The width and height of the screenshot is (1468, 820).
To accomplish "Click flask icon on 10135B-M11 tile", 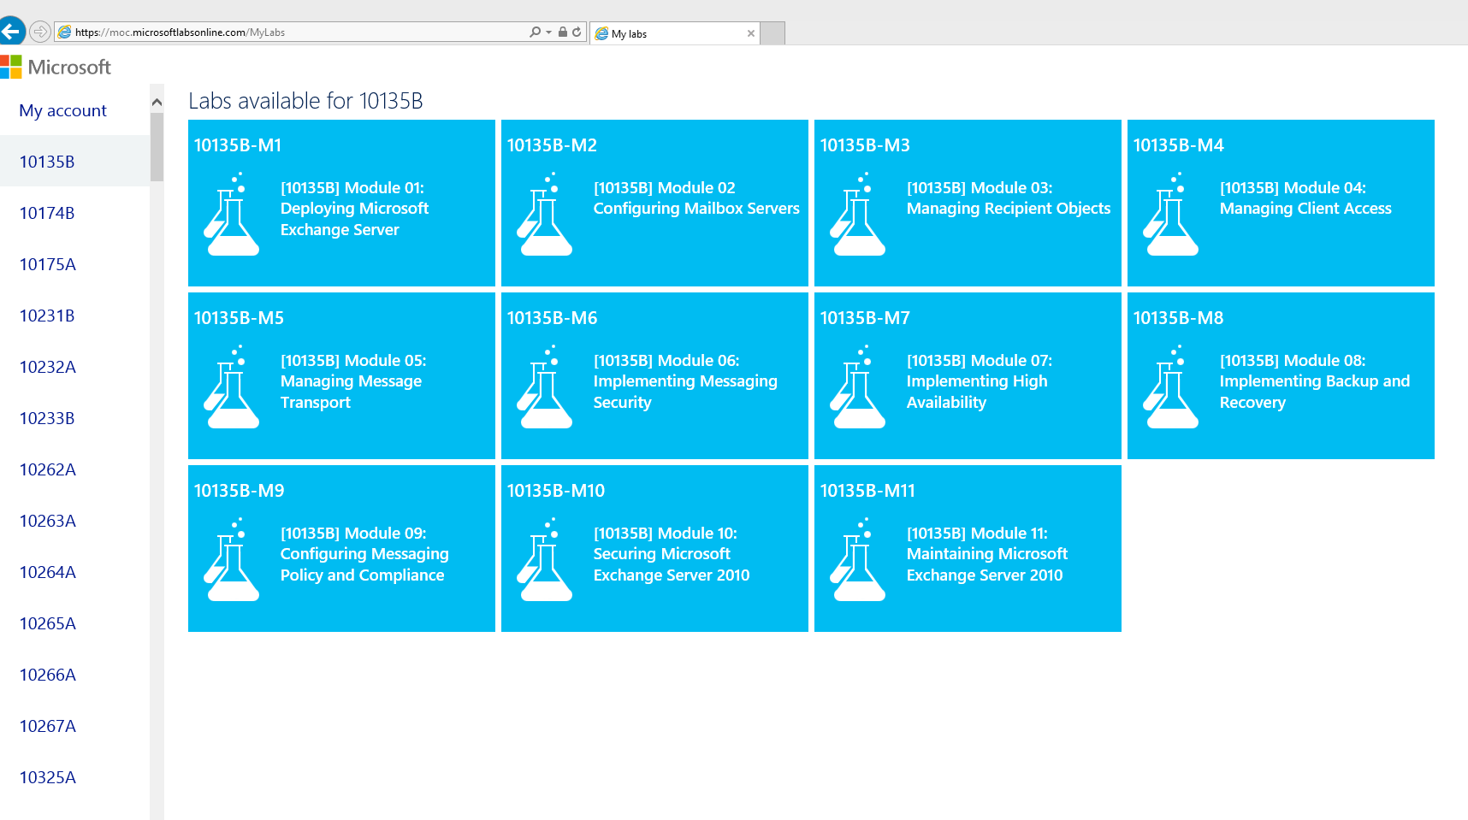I will [858, 559].
